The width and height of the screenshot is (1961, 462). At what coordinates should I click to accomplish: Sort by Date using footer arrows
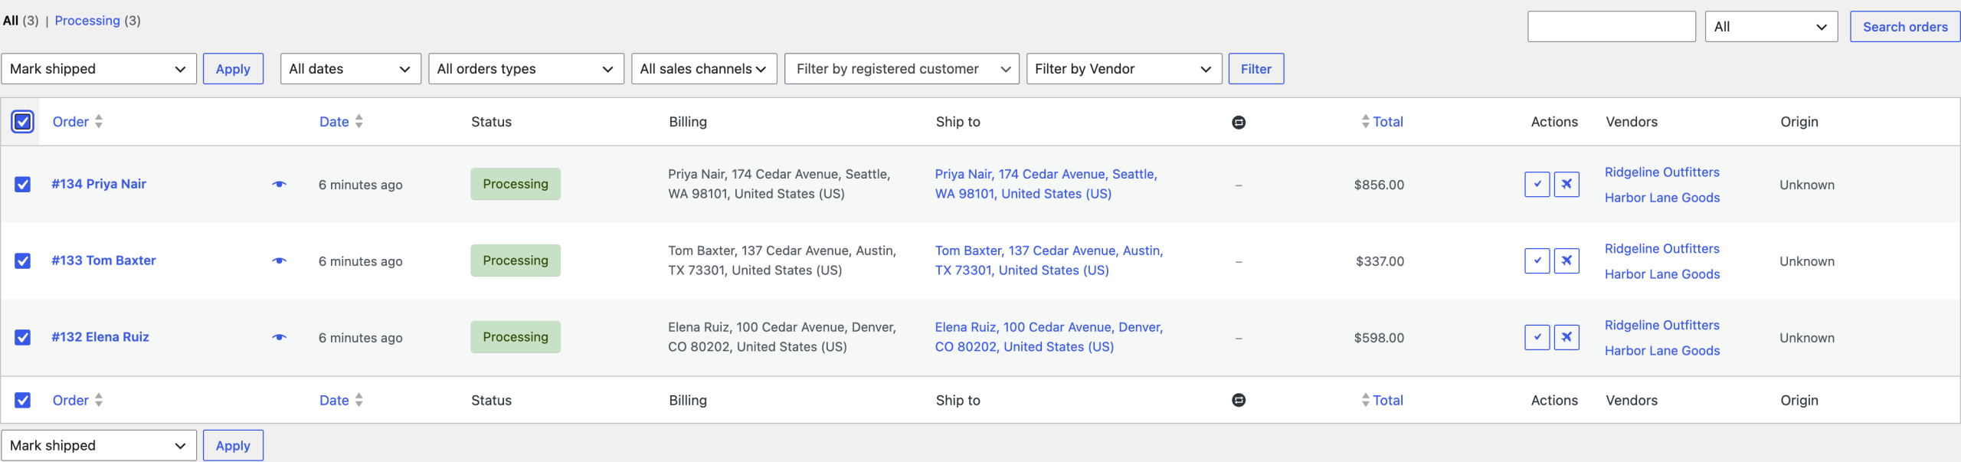pos(359,400)
